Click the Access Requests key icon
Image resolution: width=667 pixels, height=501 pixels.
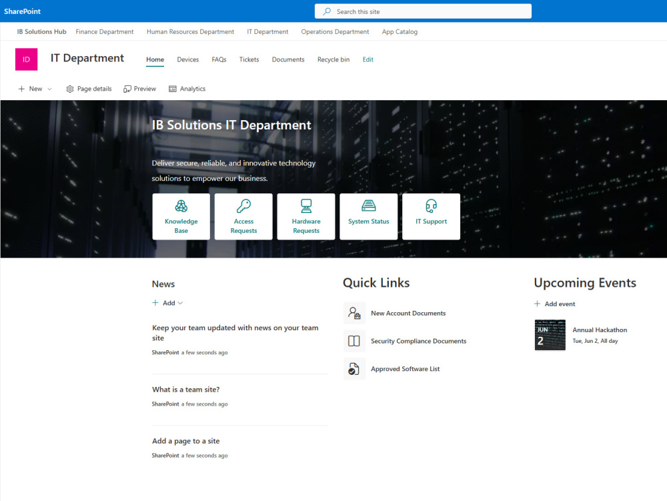click(243, 206)
